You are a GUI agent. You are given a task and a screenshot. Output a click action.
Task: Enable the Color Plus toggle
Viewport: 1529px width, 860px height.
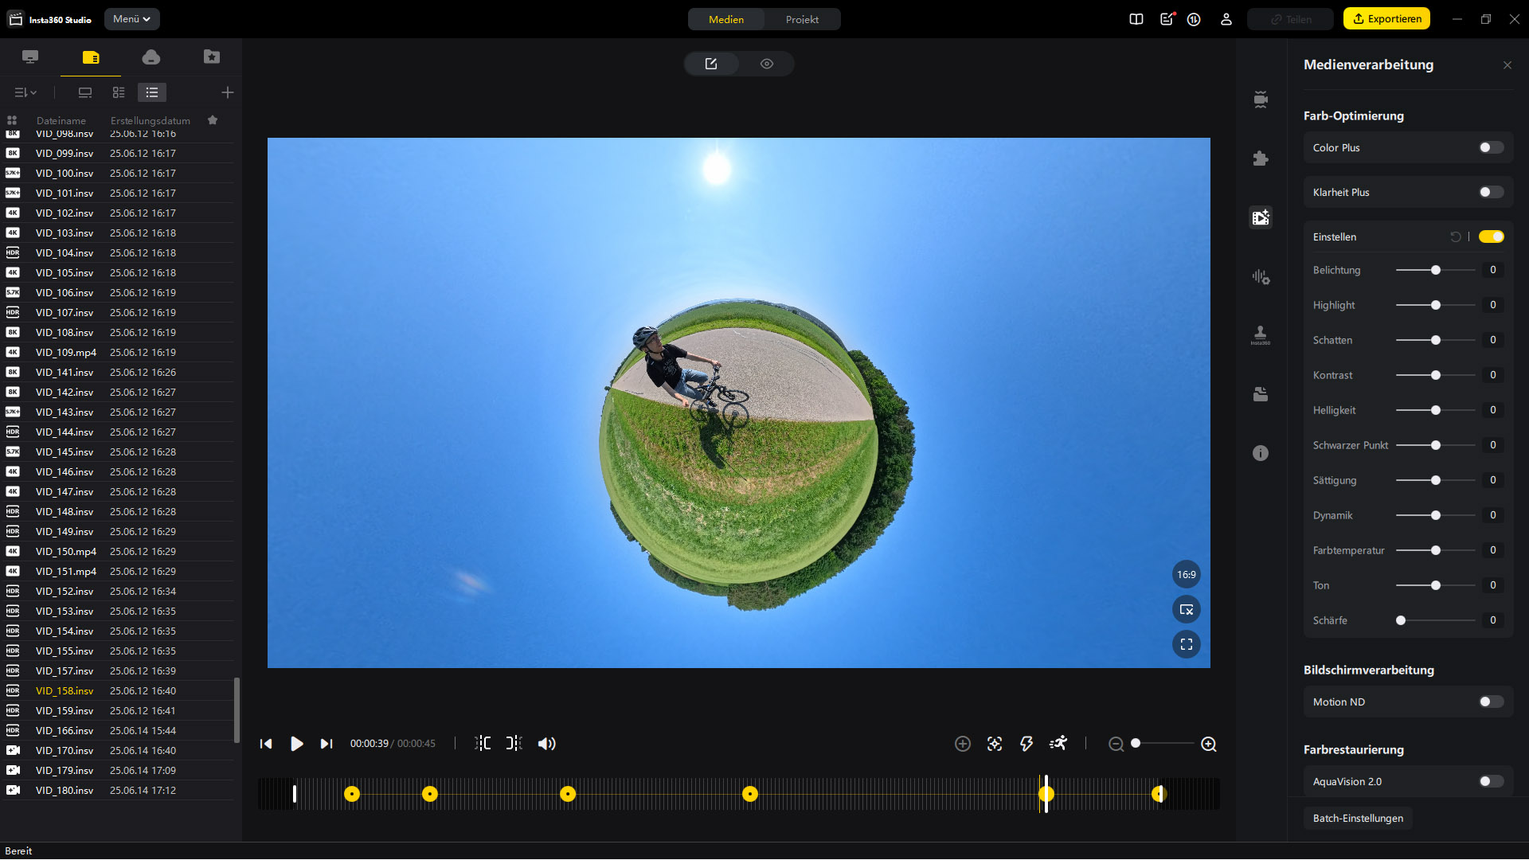(1491, 148)
